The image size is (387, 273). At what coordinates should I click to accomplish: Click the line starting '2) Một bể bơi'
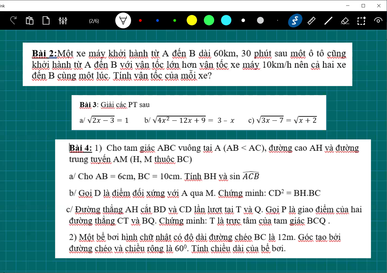point(205,237)
